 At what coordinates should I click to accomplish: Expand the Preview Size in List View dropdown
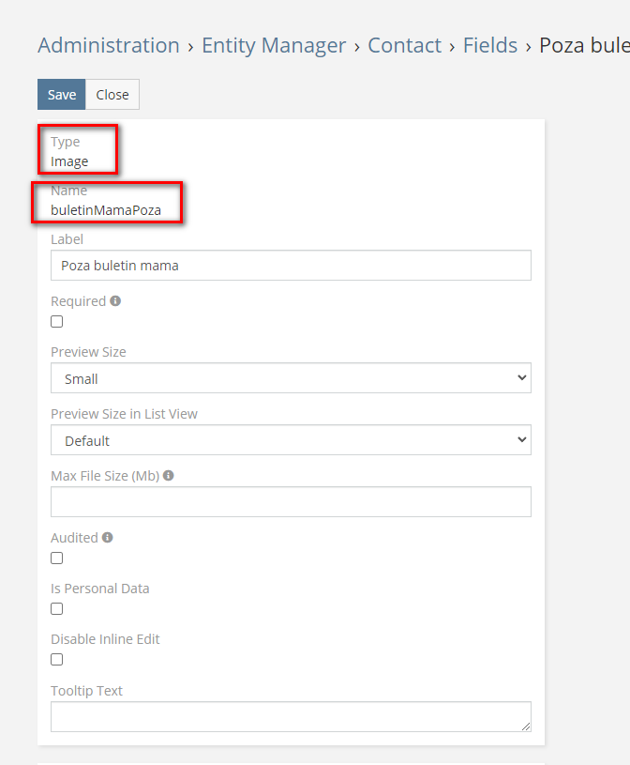click(x=291, y=440)
